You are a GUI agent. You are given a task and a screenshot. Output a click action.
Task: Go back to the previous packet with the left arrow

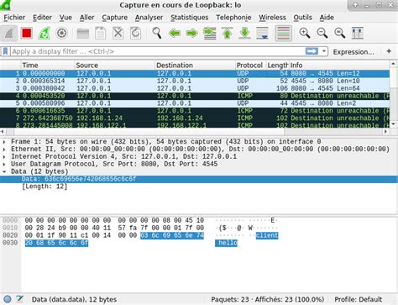[x=175, y=34]
